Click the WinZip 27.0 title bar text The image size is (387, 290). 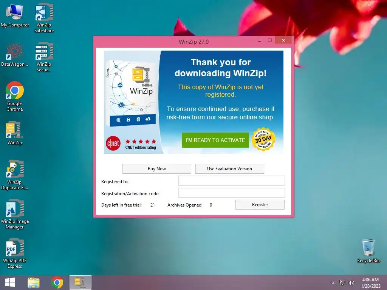click(x=194, y=42)
